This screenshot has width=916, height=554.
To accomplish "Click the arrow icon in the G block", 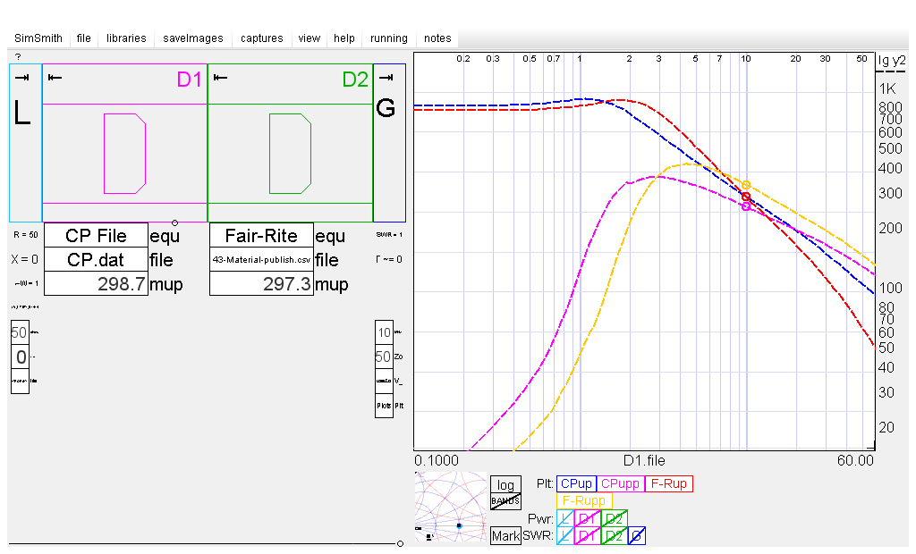I will (x=386, y=78).
